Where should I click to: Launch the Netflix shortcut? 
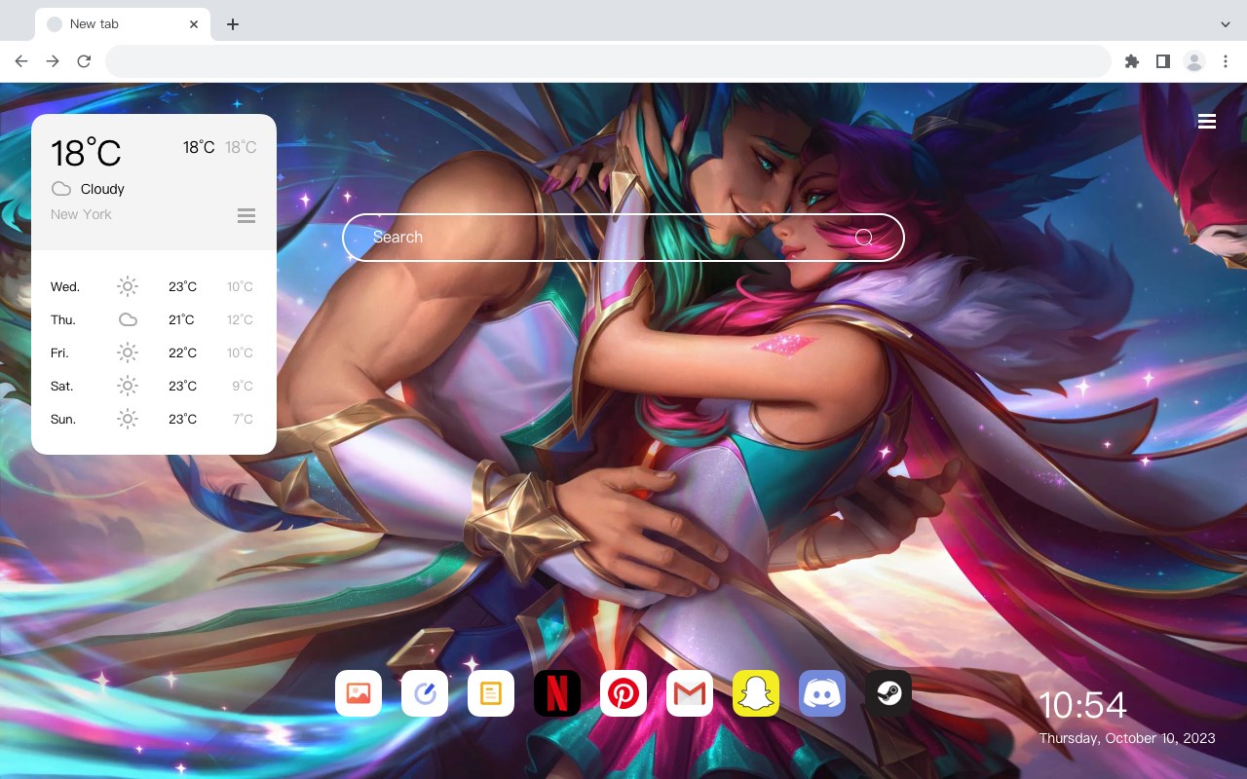[557, 693]
